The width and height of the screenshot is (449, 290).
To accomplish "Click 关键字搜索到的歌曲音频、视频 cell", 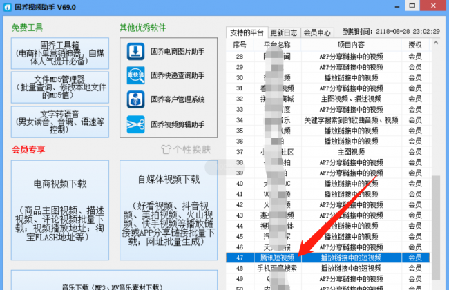I will coord(351,120).
